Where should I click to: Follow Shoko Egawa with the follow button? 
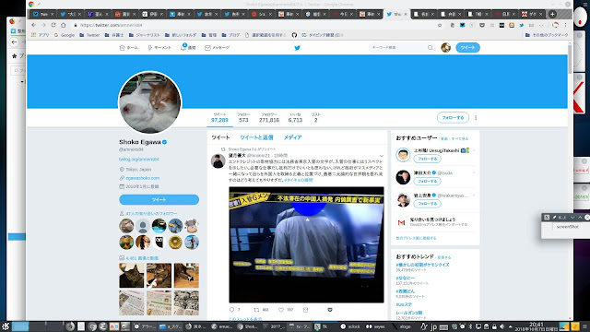coord(453,118)
